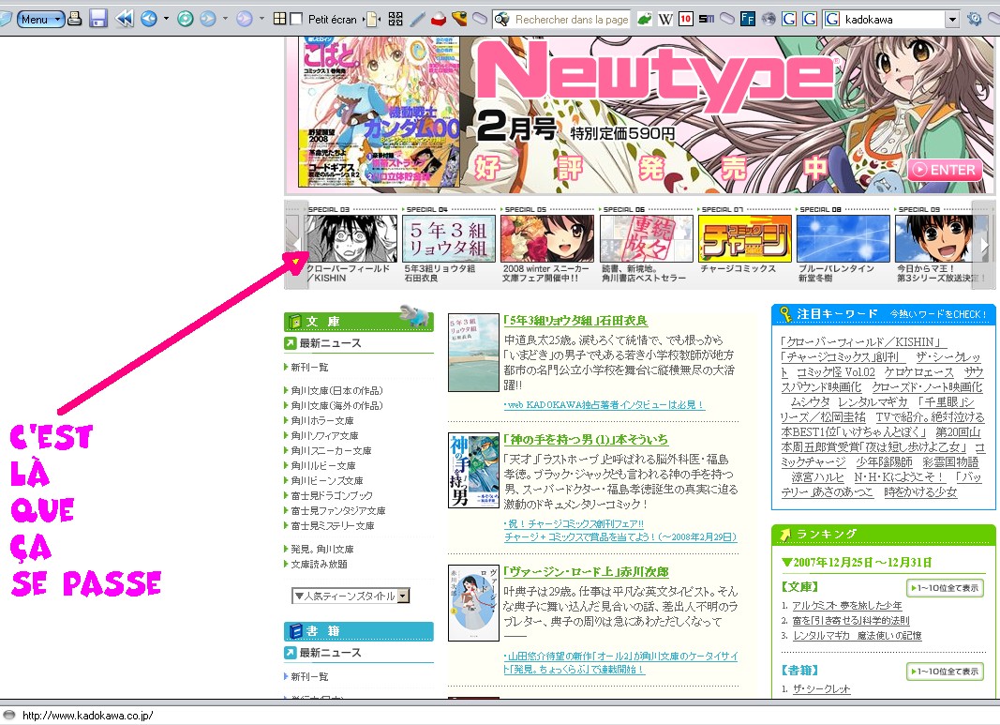Click the magnifier icon by the find field
The height and width of the screenshot is (725, 1000).
pos(502,19)
